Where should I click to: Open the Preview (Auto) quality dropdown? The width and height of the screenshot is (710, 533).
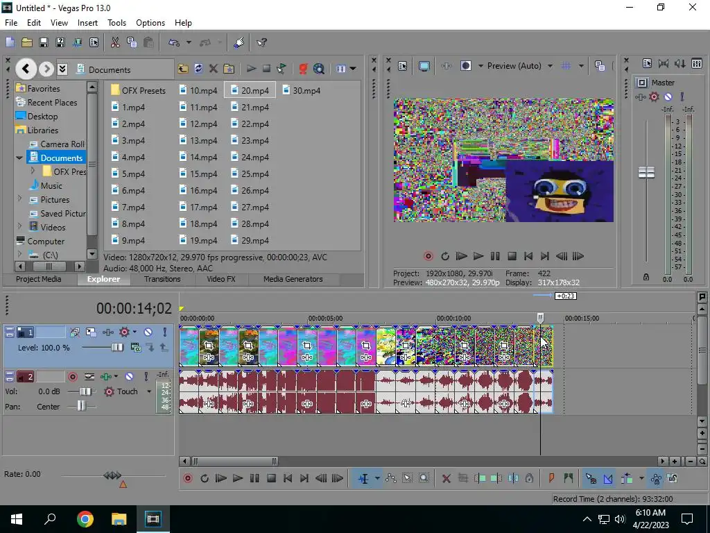pos(550,66)
